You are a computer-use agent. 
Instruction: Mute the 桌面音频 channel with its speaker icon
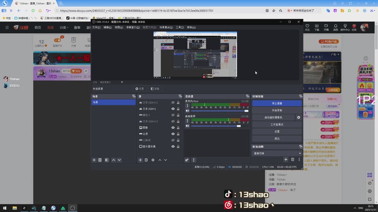pos(187,126)
